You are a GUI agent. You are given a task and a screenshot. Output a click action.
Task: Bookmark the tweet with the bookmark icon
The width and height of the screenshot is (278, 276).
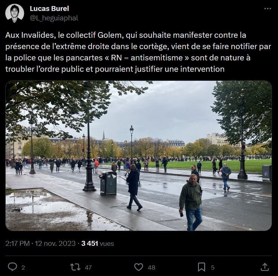coord(202,267)
